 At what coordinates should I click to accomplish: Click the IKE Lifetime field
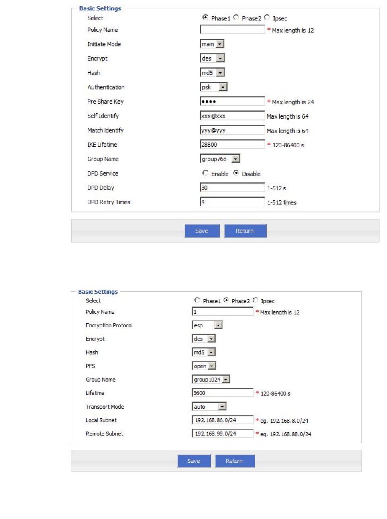pyautogui.click(x=232, y=144)
